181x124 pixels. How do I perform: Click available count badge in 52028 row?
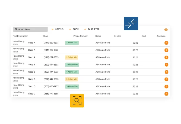click(166, 94)
